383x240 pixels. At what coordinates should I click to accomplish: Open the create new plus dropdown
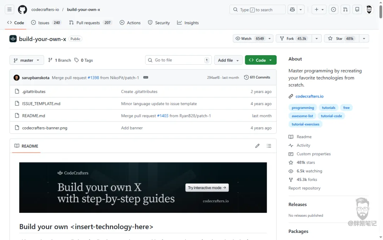319,10
